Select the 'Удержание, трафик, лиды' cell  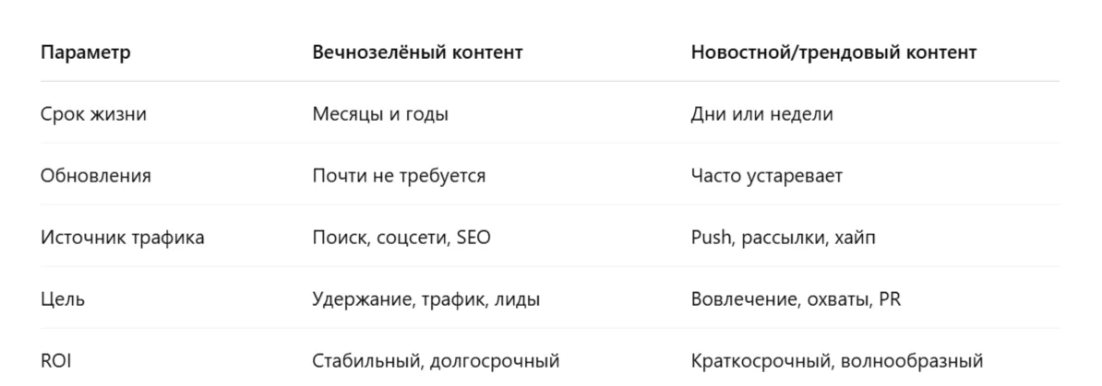425,299
